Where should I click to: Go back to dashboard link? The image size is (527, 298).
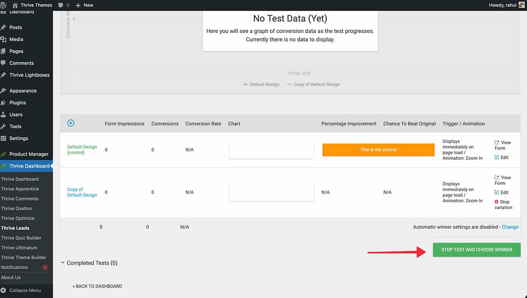97,286
